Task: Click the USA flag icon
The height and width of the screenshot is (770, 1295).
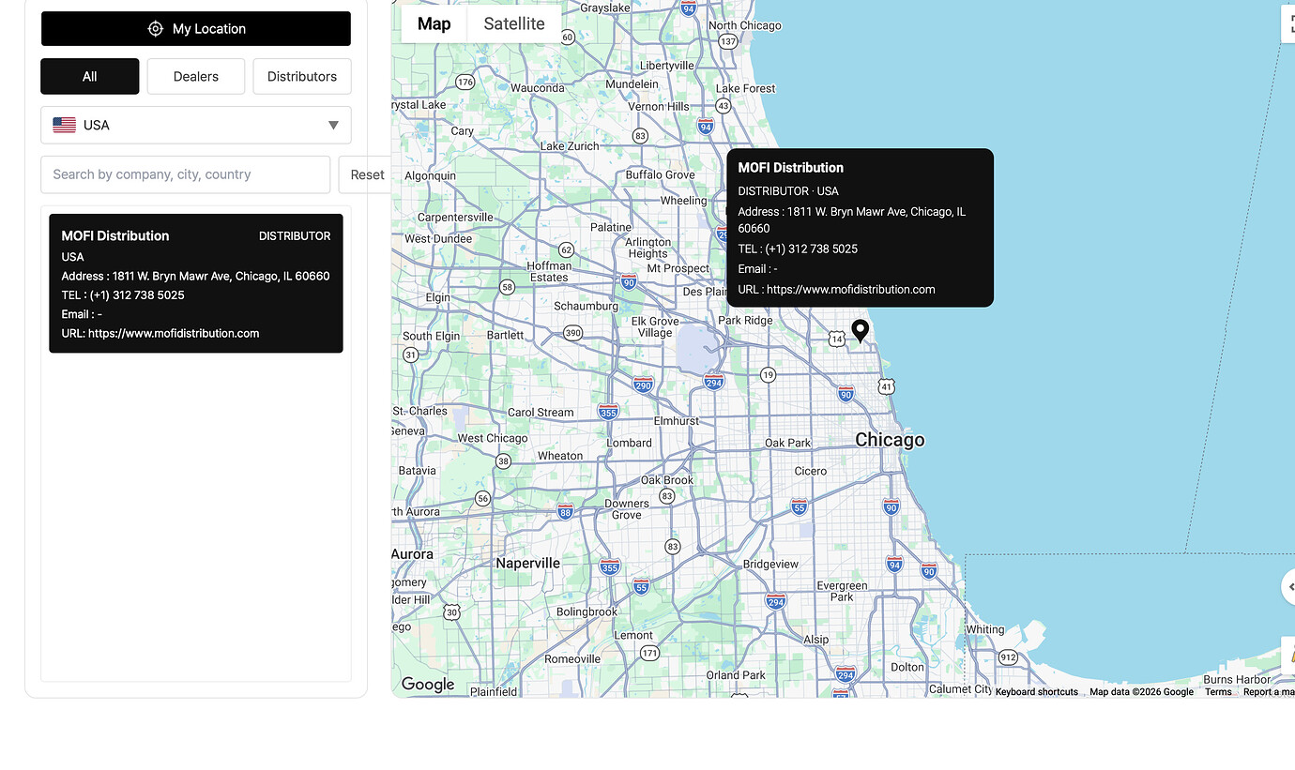Action: [x=64, y=125]
